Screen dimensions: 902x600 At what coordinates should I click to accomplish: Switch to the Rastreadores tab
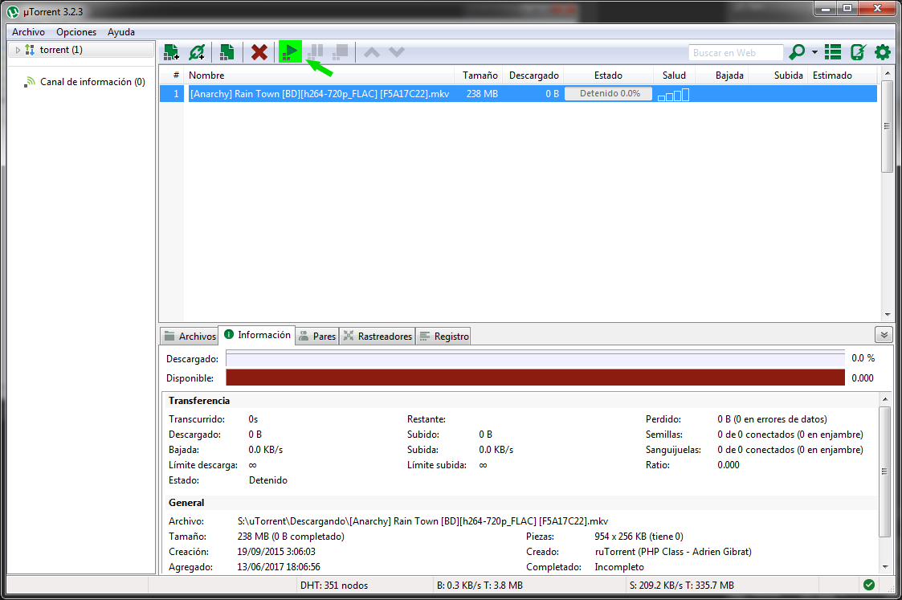click(x=377, y=336)
